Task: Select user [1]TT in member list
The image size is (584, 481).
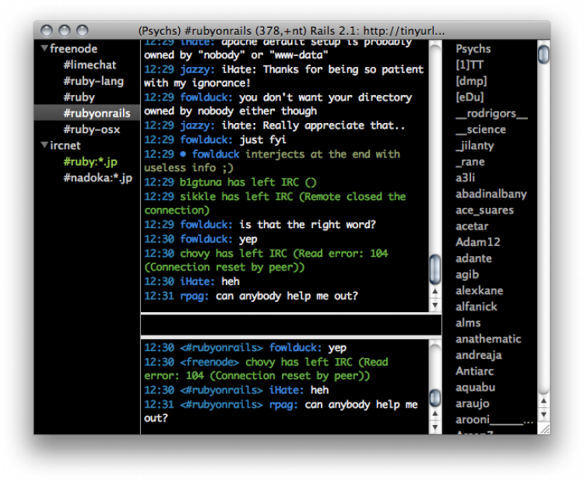Action: pos(470,65)
